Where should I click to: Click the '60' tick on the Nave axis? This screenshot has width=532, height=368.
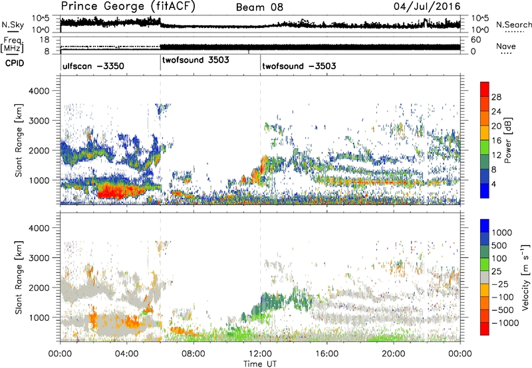pos(475,40)
